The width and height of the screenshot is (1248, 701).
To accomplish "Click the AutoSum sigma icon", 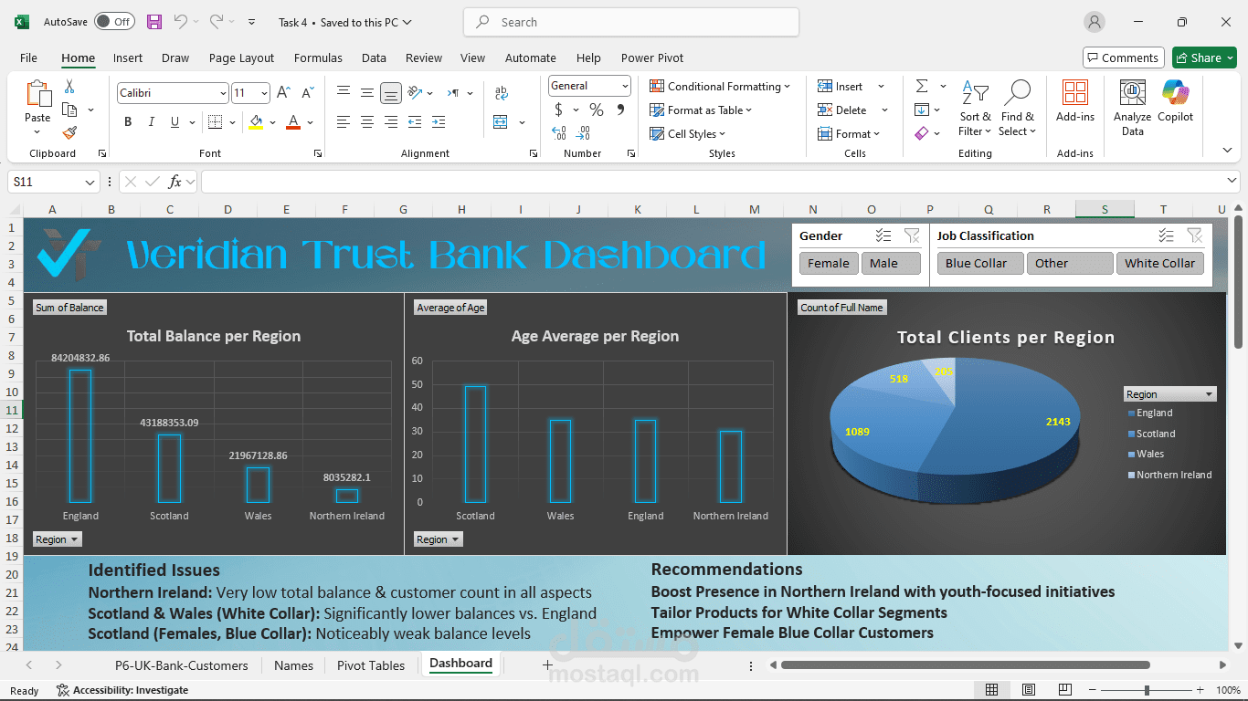I will (x=922, y=86).
